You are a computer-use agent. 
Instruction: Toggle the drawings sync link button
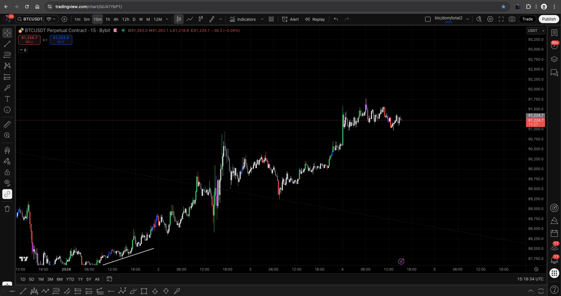point(7,194)
